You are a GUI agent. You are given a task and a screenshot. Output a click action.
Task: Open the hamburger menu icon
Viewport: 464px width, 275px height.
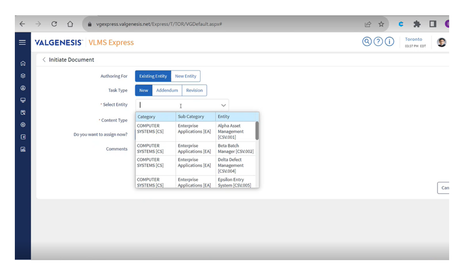pyautogui.click(x=22, y=42)
